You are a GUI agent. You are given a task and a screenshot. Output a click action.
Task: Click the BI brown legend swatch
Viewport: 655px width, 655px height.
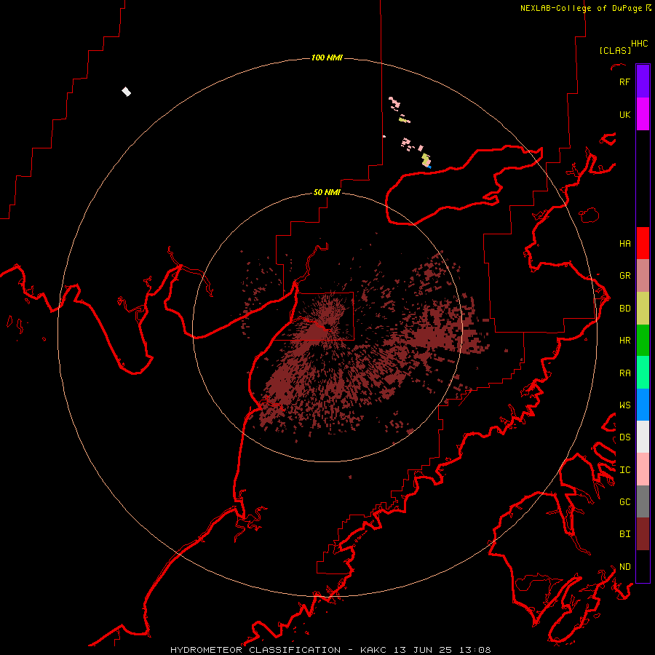pyautogui.click(x=643, y=534)
